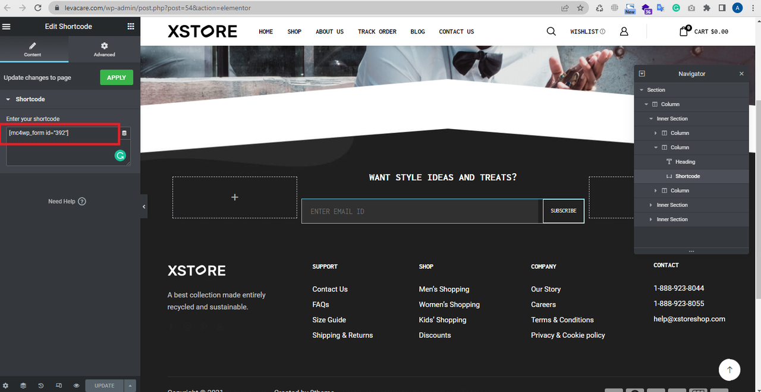Collapse the first Inner Section in Navigator
Viewport: 761px width, 392px height.
(651, 119)
